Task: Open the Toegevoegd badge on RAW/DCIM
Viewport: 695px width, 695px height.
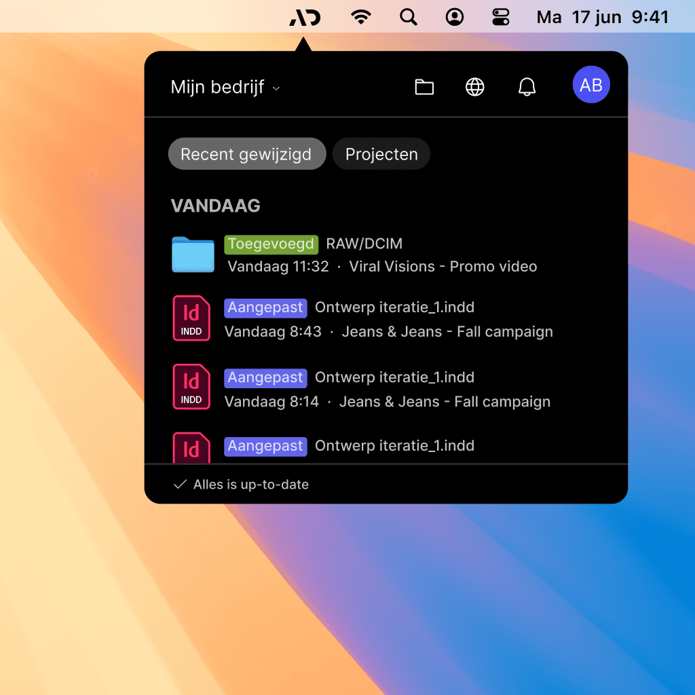Action: click(x=271, y=244)
